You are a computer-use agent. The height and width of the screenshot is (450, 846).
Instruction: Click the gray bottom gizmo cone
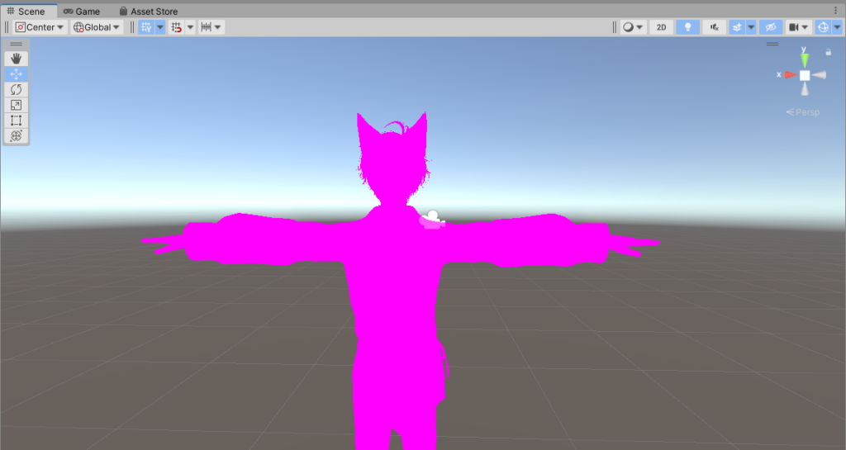click(805, 89)
